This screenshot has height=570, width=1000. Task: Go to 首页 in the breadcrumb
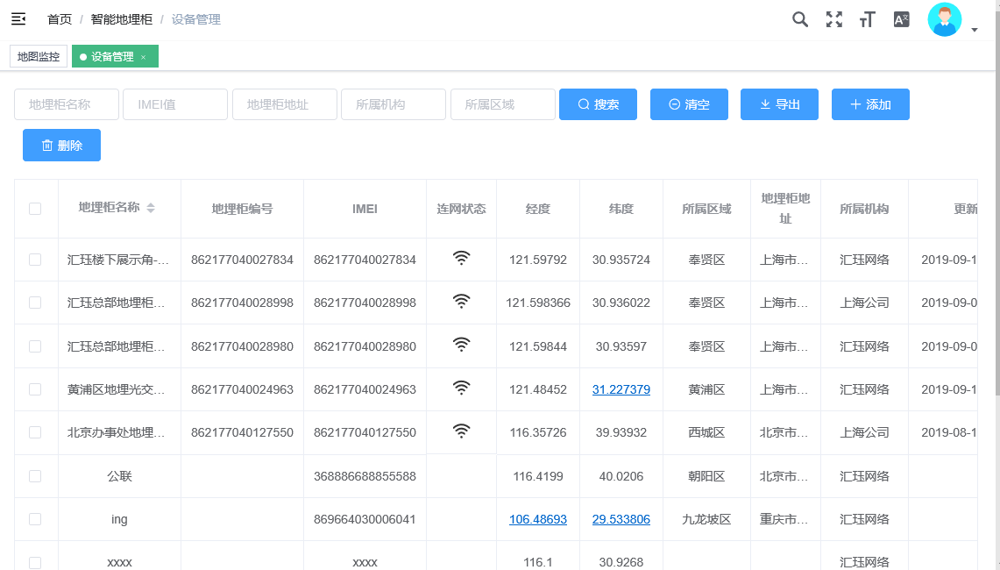click(x=60, y=19)
